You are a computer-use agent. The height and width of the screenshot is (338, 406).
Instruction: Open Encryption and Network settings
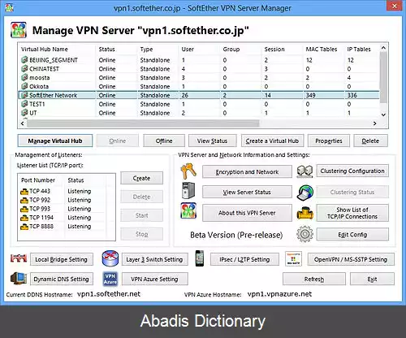pyautogui.click(x=247, y=172)
